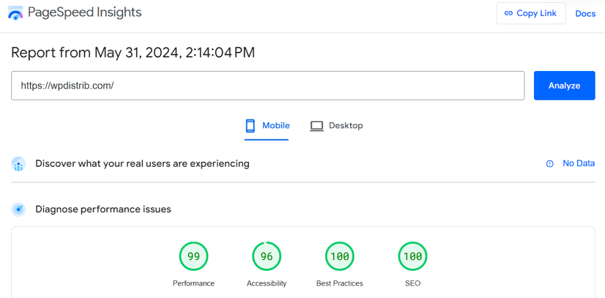Click the Diagnose performance issues radar icon

[18, 209]
